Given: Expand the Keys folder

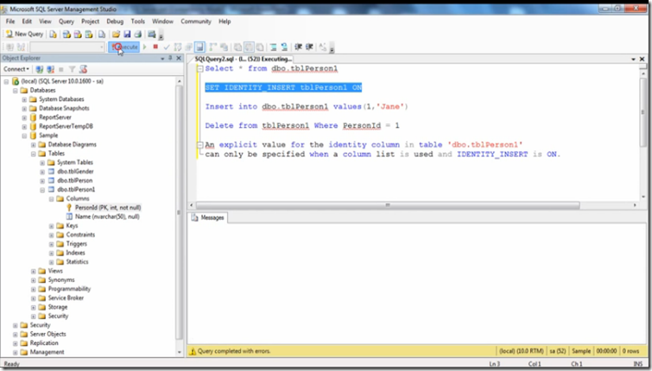Looking at the screenshot, I should coord(51,226).
